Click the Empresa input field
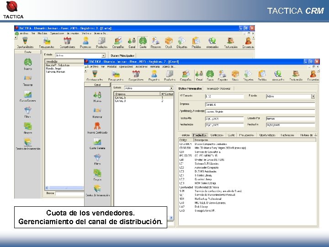 (260, 105)
